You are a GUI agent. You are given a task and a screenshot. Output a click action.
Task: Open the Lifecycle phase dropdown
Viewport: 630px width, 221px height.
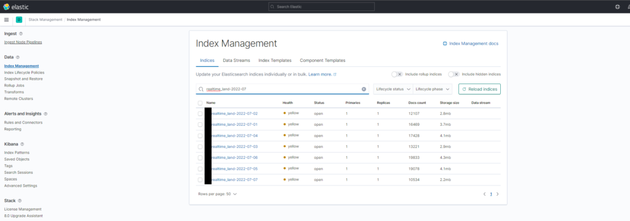pos(433,89)
